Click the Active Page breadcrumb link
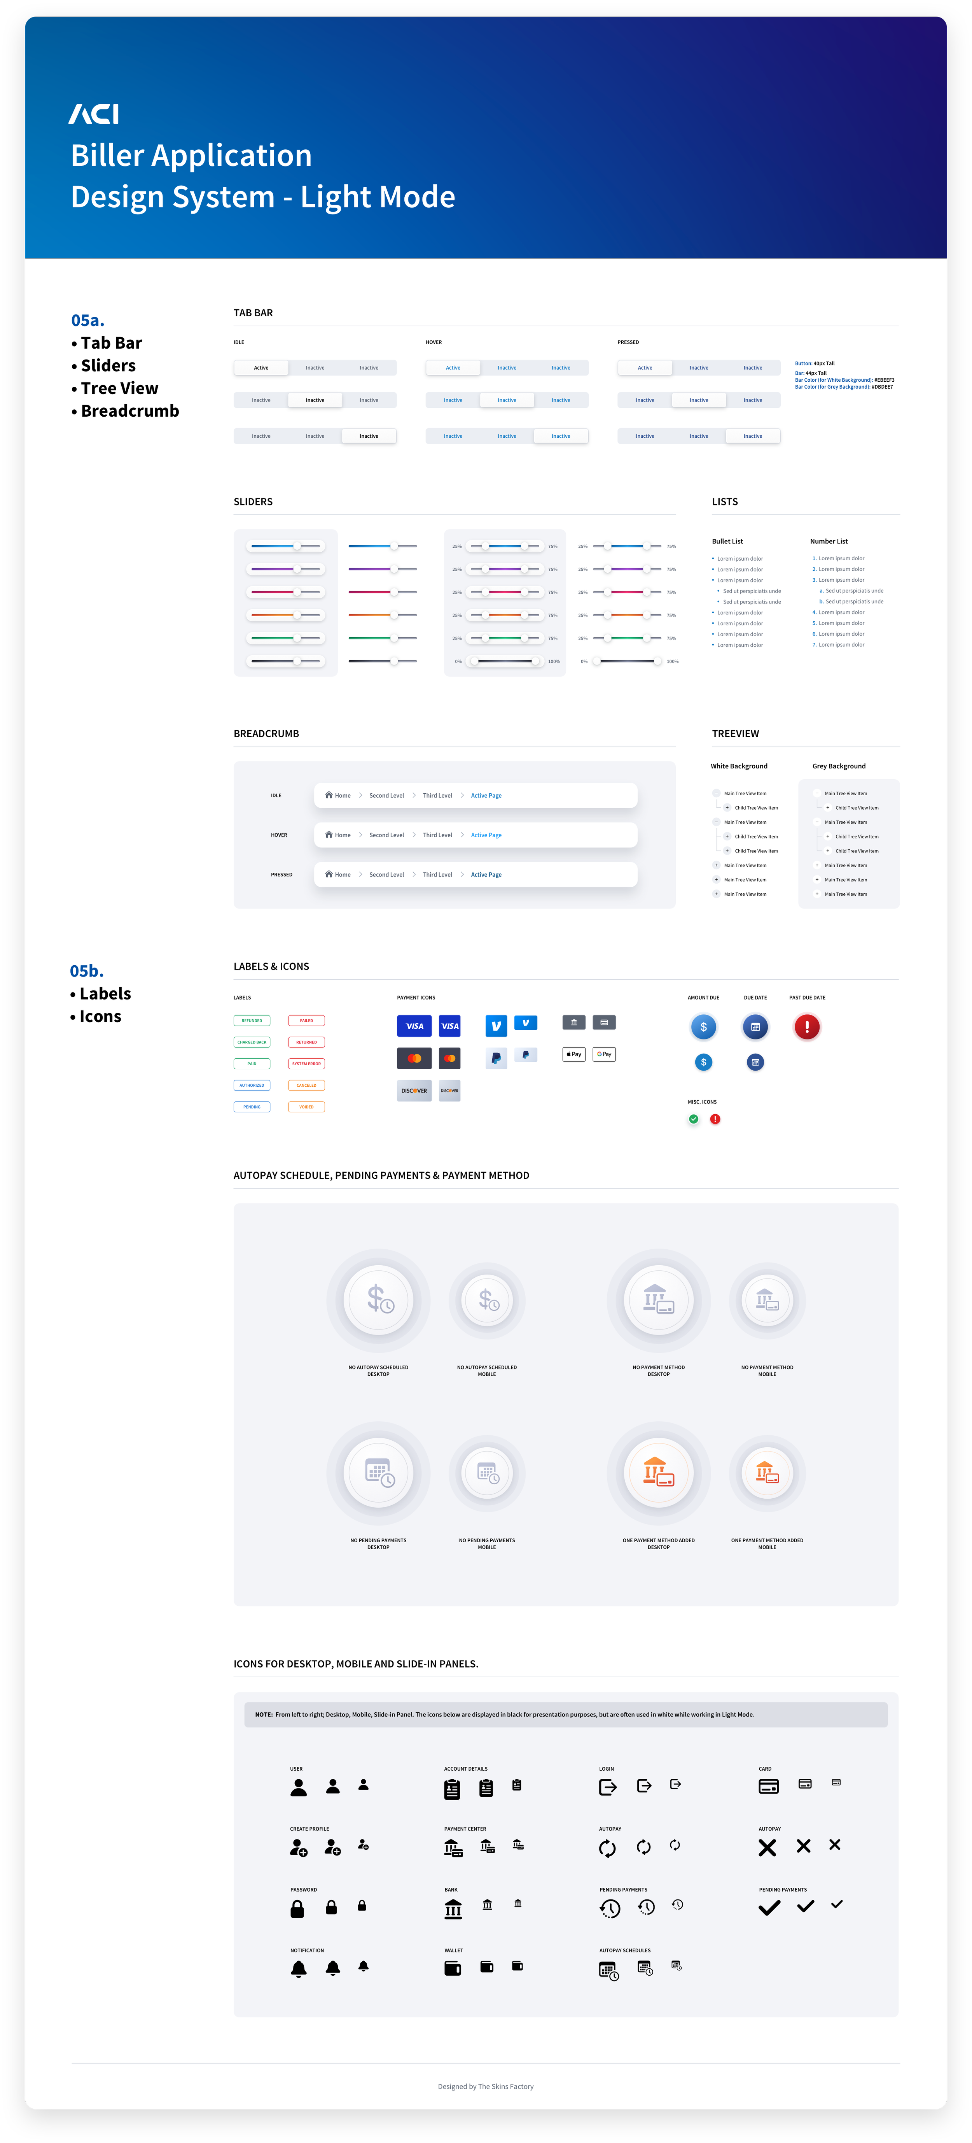This screenshot has width=972, height=2143. pyautogui.click(x=486, y=794)
